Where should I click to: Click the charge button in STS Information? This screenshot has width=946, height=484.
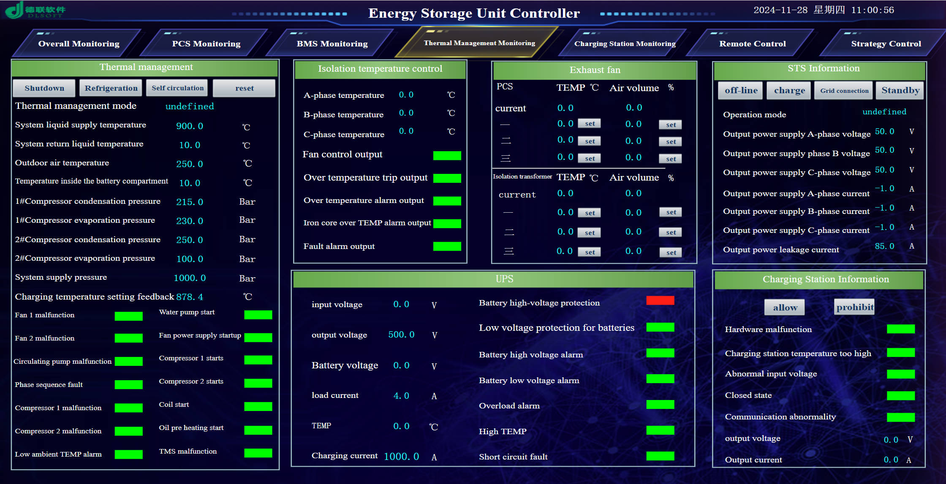(x=789, y=90)
